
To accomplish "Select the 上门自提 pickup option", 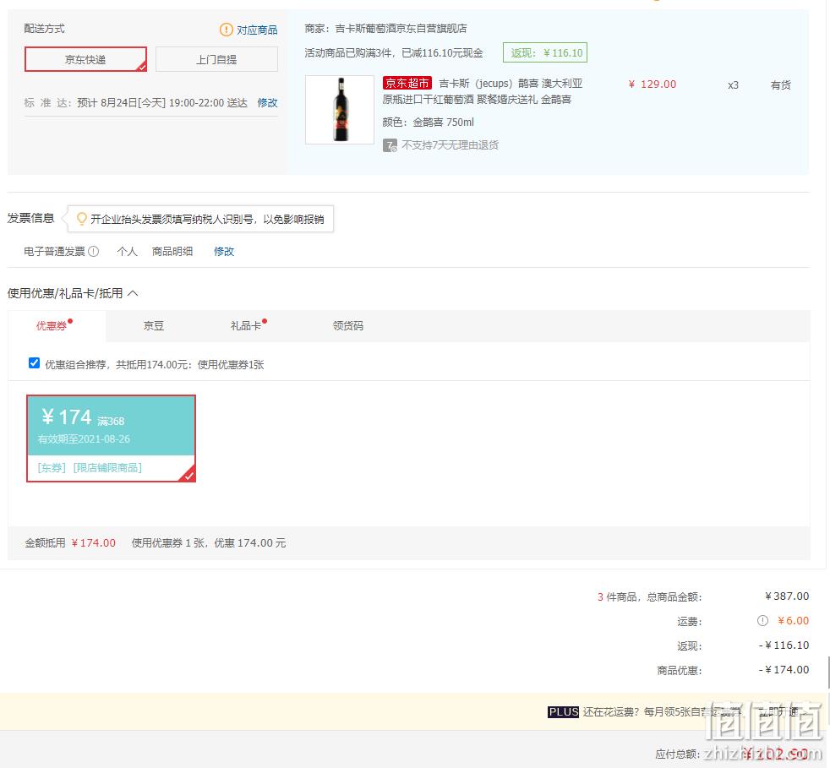I will pos(216,59).
